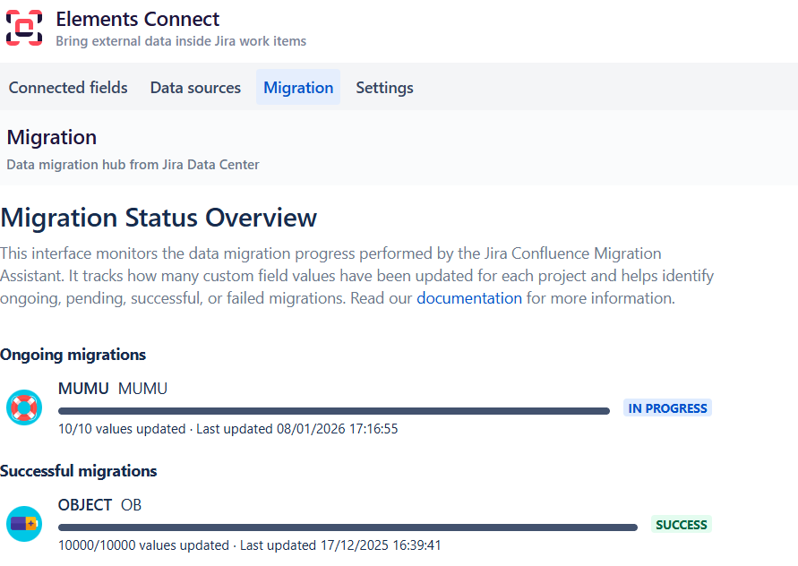Screen dimensions: 798x566
Task: Click the IN PROGRESS status badge
Action: 667,408
